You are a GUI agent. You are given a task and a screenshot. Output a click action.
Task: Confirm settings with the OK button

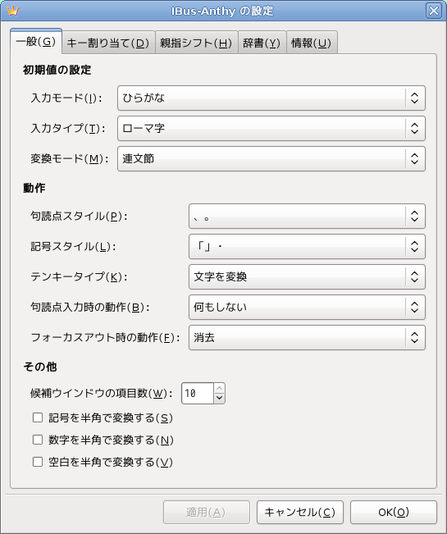(x=394, y=512)
